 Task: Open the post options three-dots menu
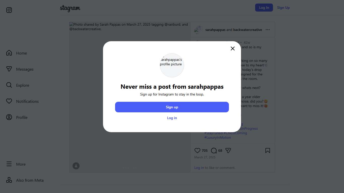click(x=268, y=30)
